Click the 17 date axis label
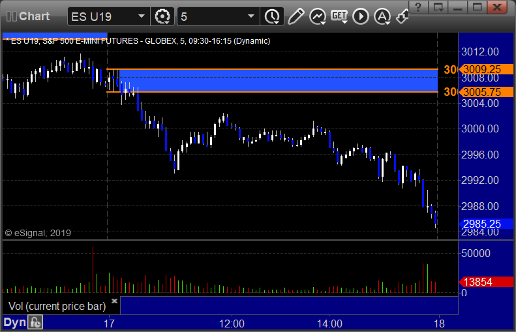The image size is (516, 332). 109,324
